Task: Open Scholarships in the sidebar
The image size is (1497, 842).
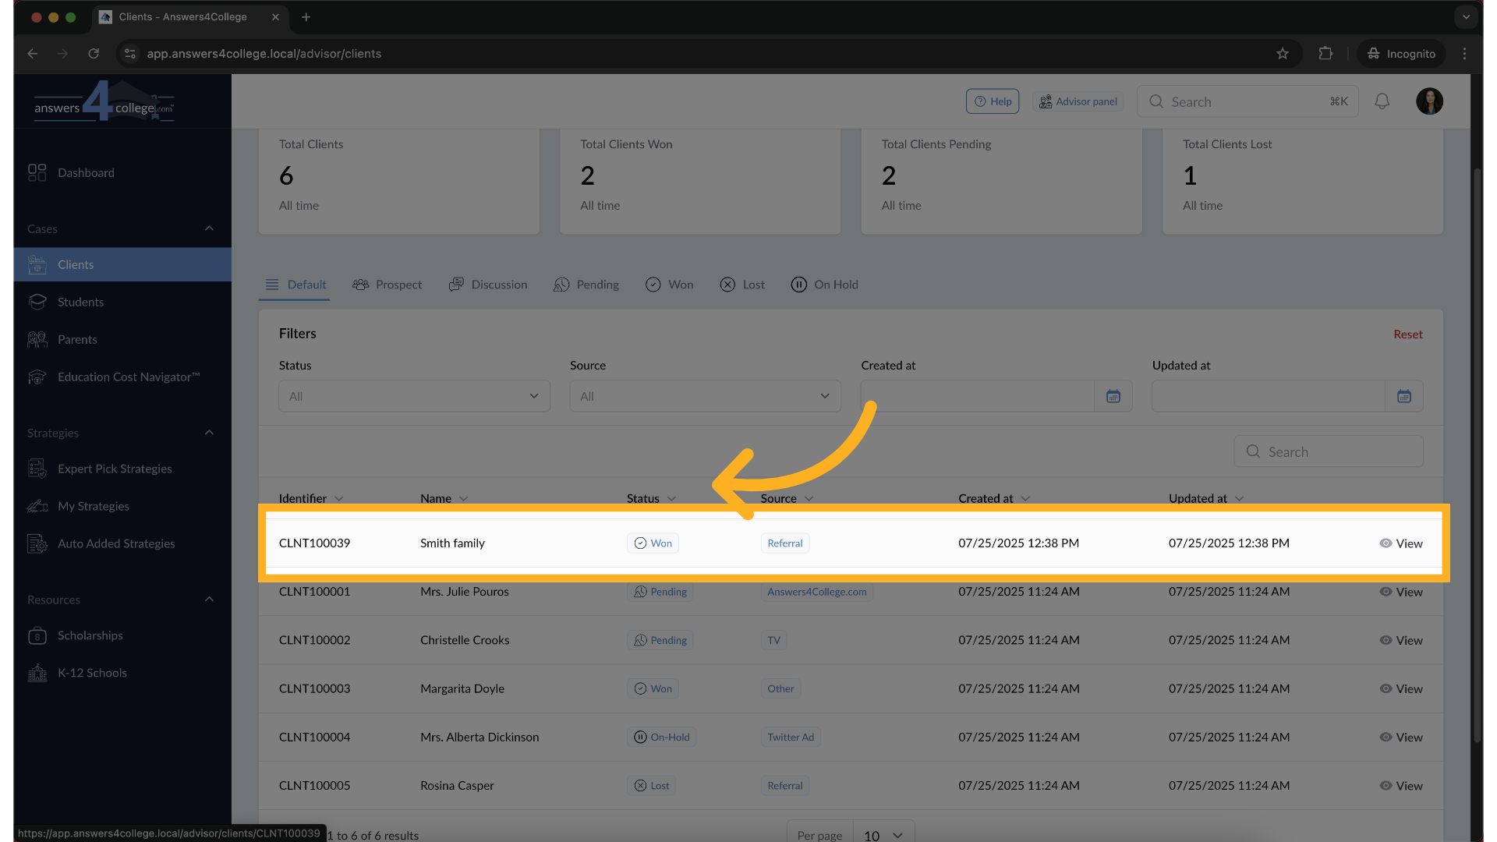Action: [x=90, y=635]
